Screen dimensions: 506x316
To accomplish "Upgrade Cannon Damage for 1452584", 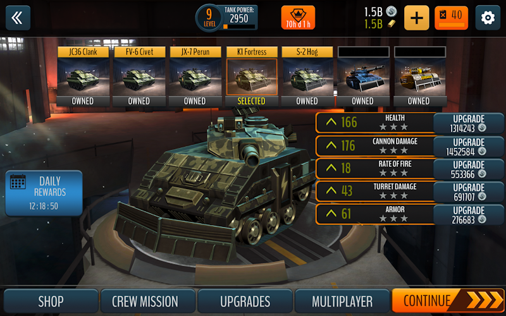I will point(468,147).
